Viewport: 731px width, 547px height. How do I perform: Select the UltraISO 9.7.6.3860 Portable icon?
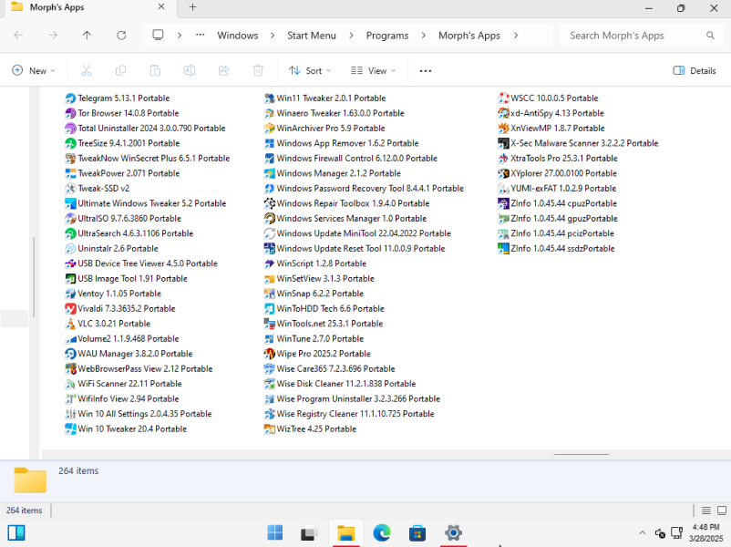coord(70,219)
